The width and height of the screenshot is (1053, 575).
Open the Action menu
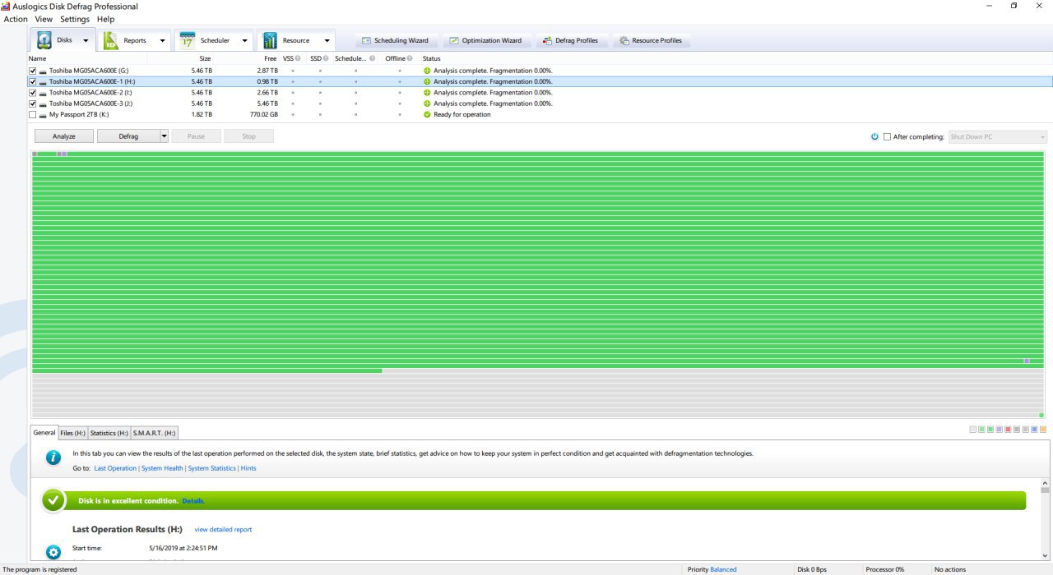click(x=16, y=19)
